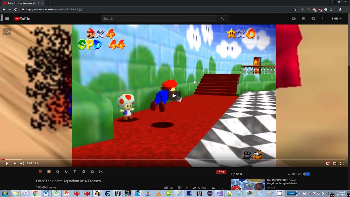Open a new browser tab

click(x=49, y=3)
